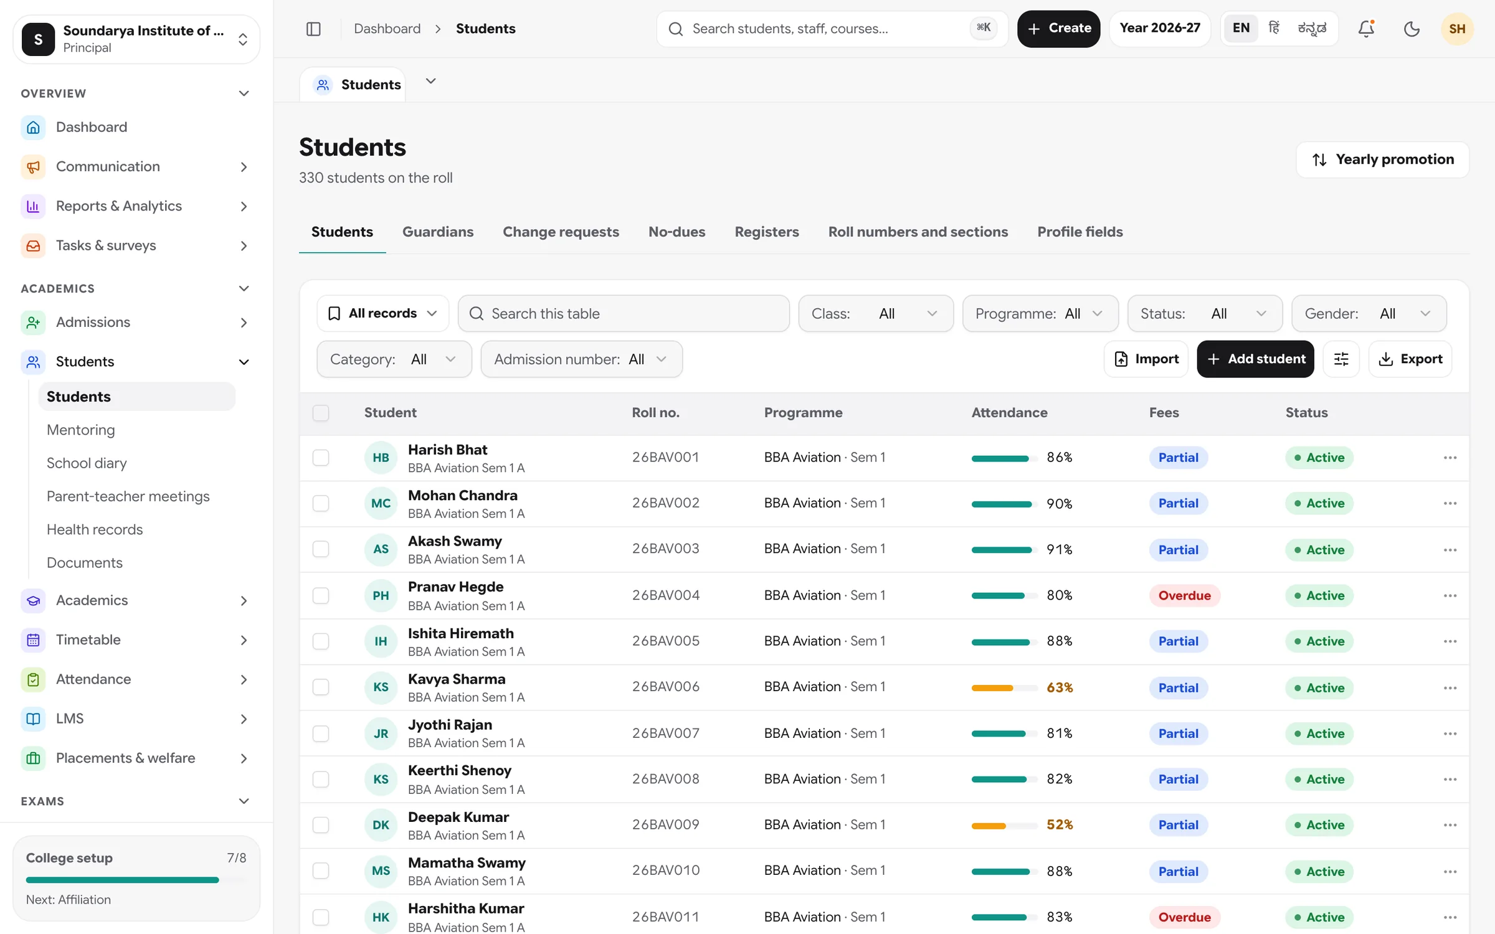Viewport: 1495px width, 934px height.
Task: Click the Add student button
Action: pyautogui.click(x=1255, y=359)
